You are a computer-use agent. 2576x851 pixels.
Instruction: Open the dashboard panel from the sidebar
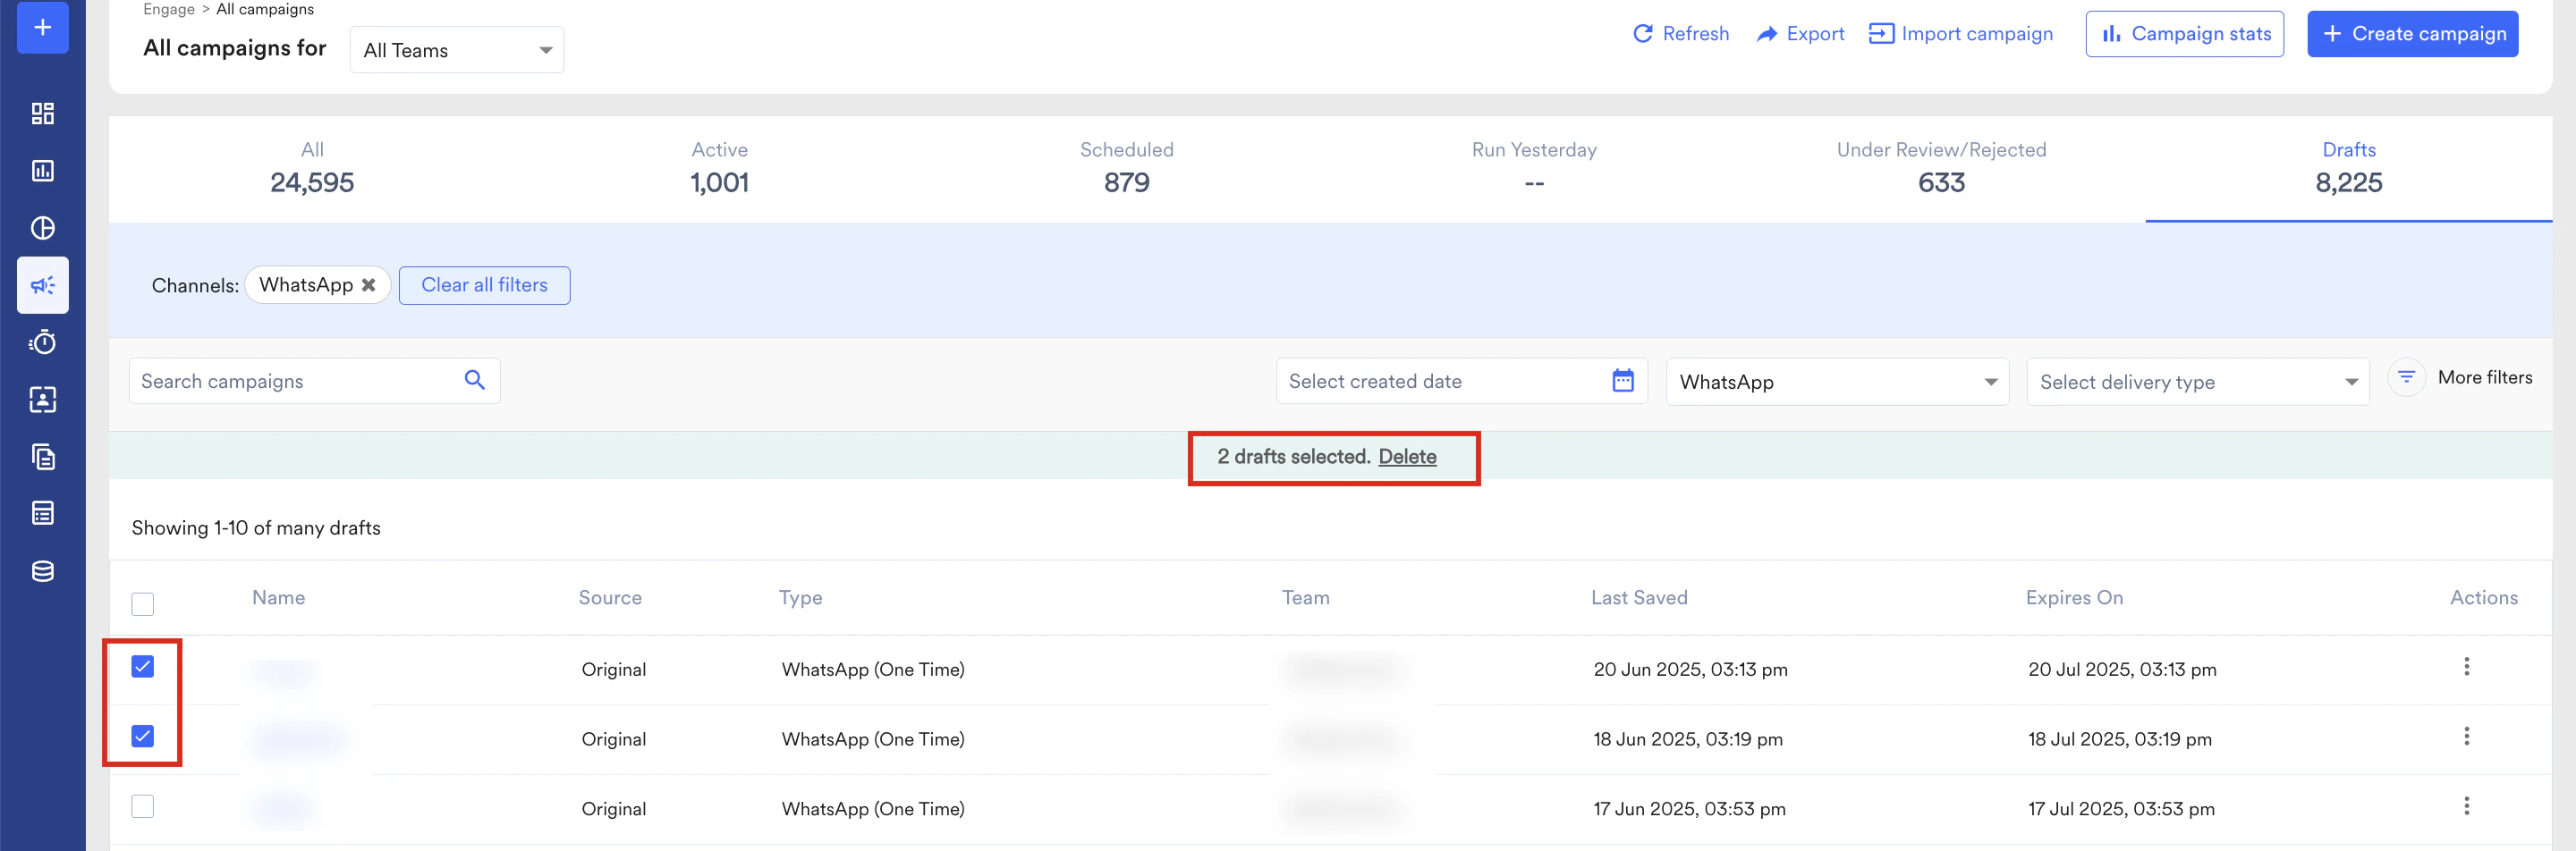pyautogui.click(x=42, y=113)
